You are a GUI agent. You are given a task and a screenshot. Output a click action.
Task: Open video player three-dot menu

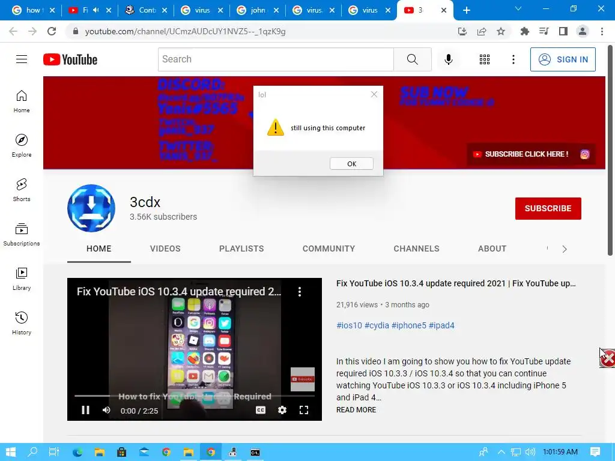(299, 292)
